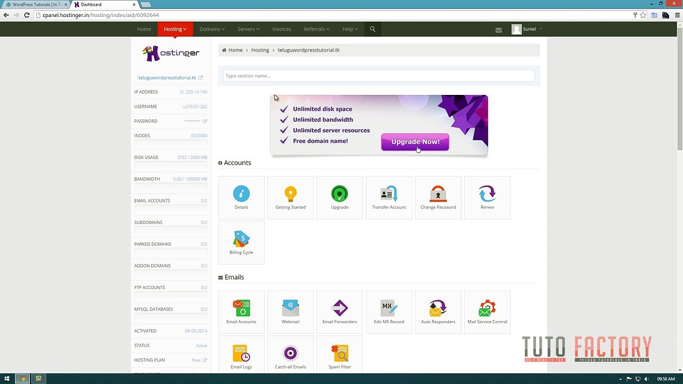The image size is (683, 384).
Task: Open a new browser tab
Action: [x=146, y=5]
